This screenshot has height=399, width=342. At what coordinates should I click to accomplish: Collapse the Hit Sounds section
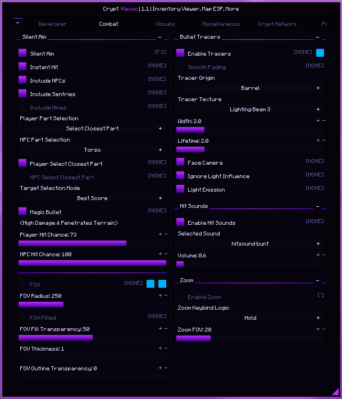pos(318,206)
